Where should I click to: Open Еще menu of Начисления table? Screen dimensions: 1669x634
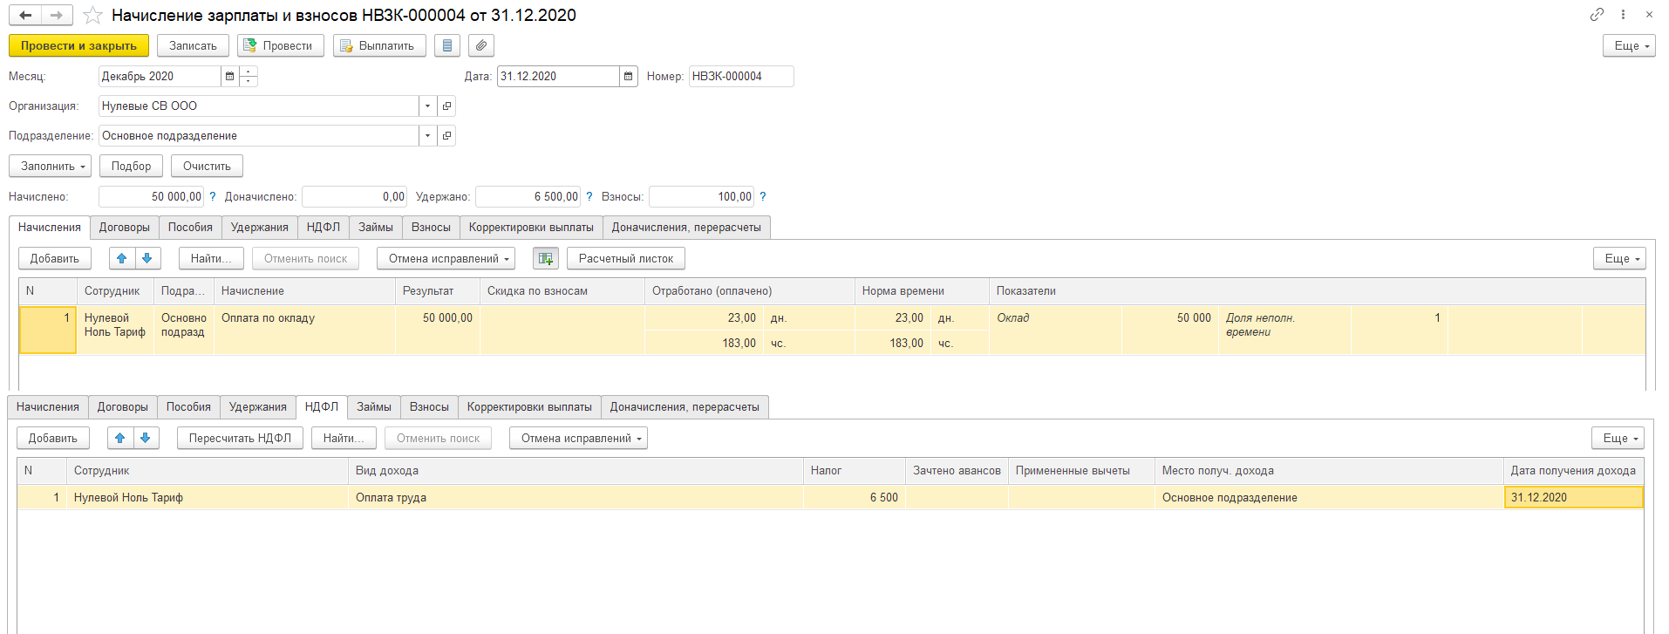[1619, 258]
